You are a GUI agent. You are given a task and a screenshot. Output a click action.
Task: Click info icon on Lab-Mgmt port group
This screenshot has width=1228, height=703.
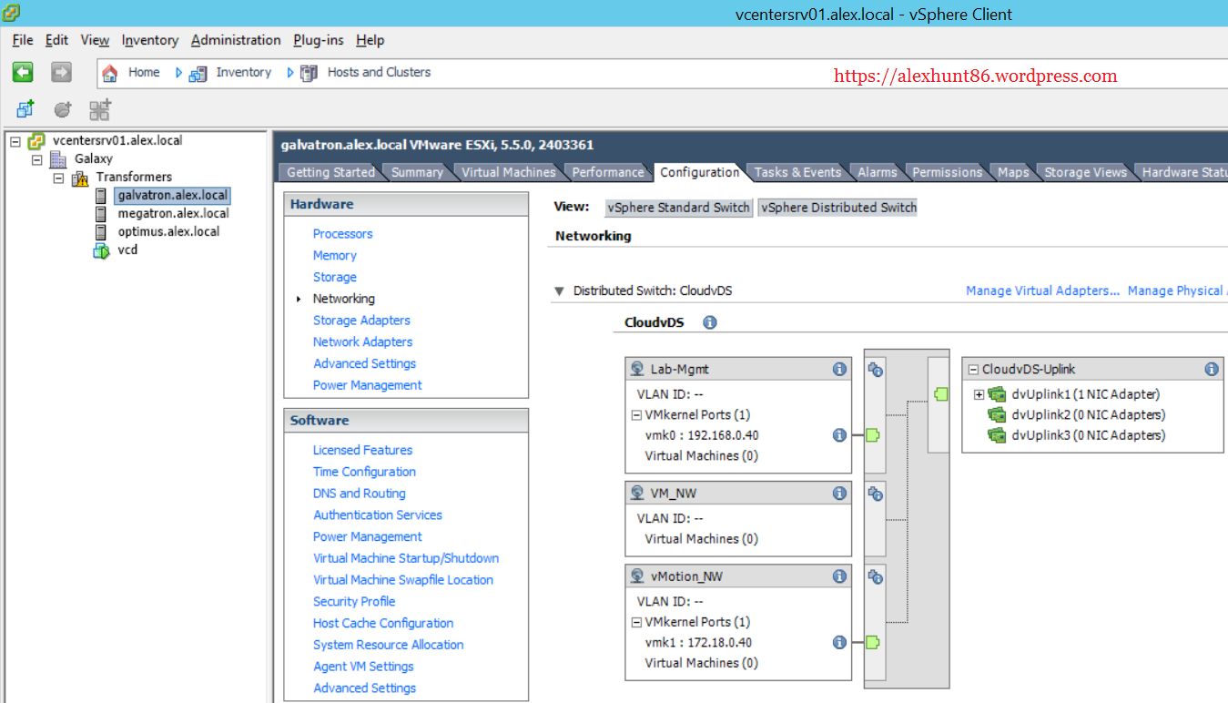[x=839, y=369]
